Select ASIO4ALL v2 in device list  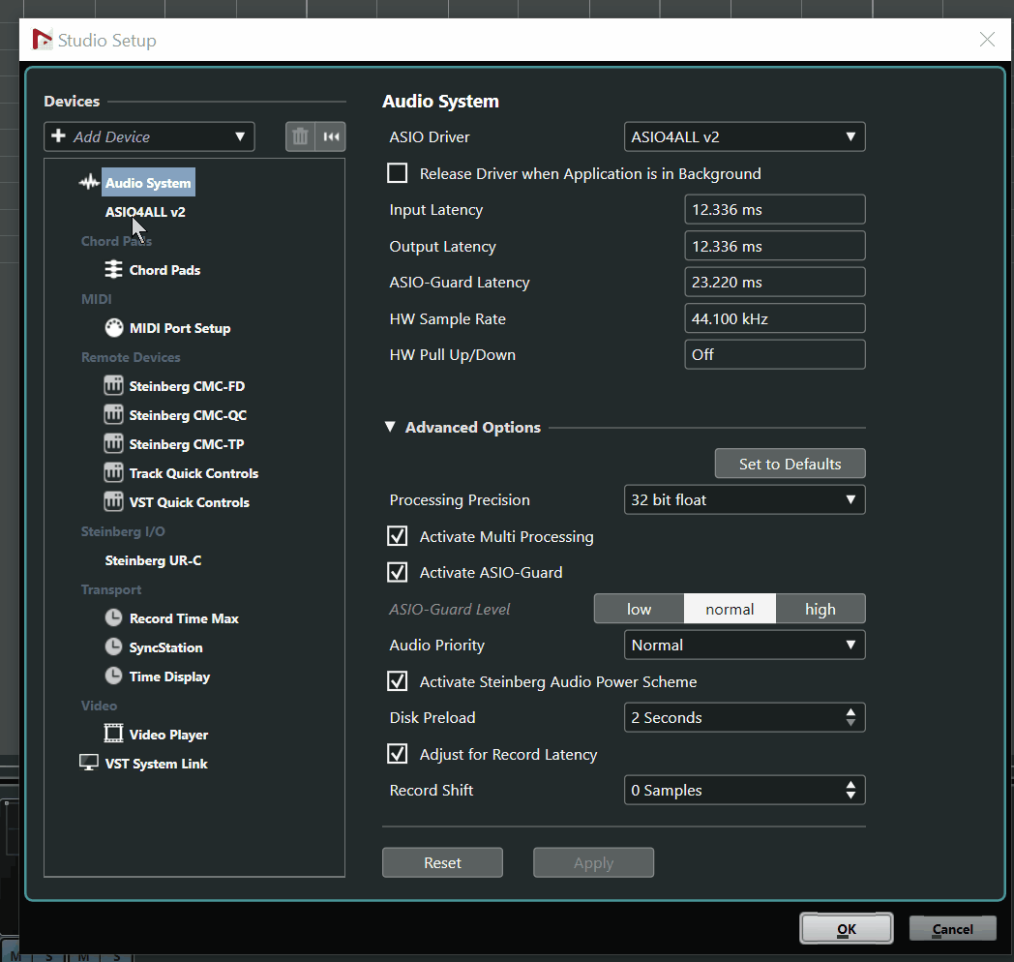(145, 212)
